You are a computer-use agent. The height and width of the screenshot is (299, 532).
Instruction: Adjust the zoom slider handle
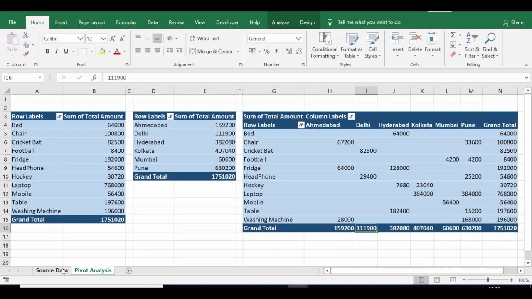(488, 280)
